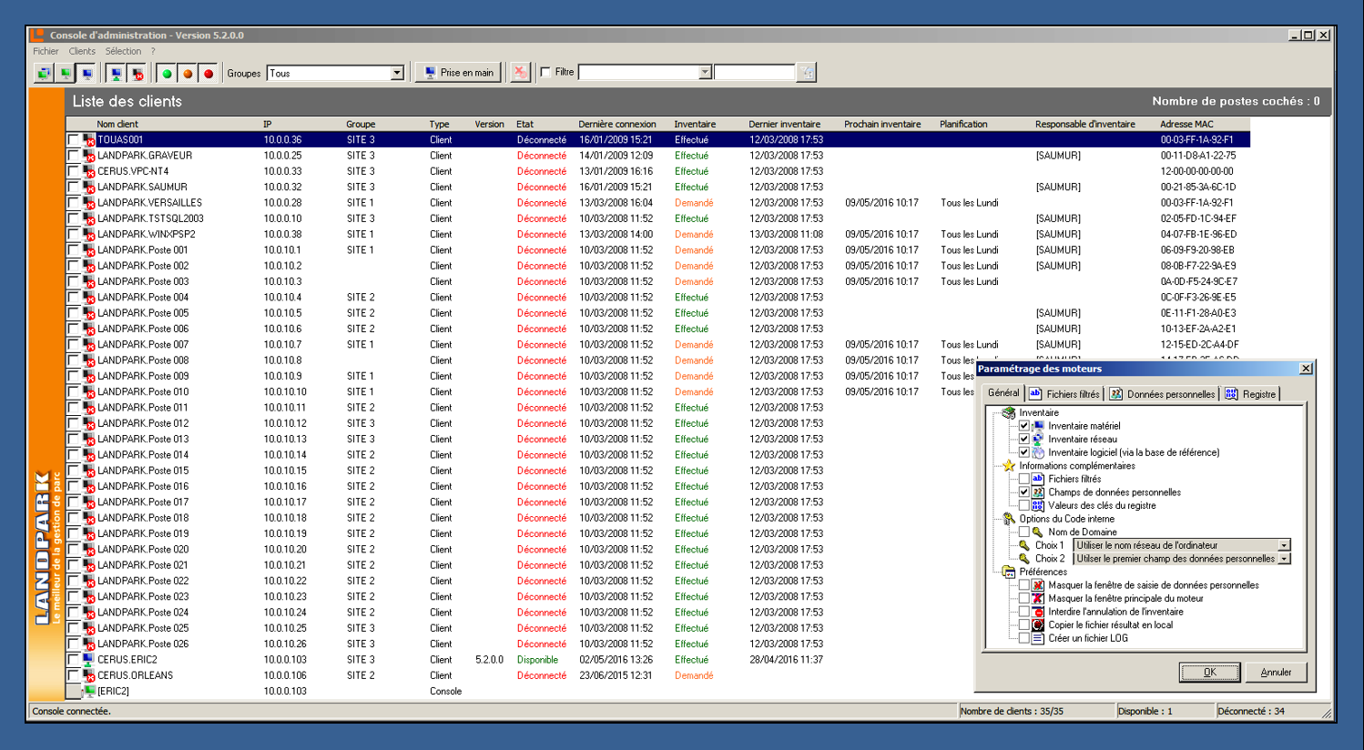Click the disconnected status icon for TOUAS001
The image size is (1364, 750).
pyautogui.click(x=89, y=140)
